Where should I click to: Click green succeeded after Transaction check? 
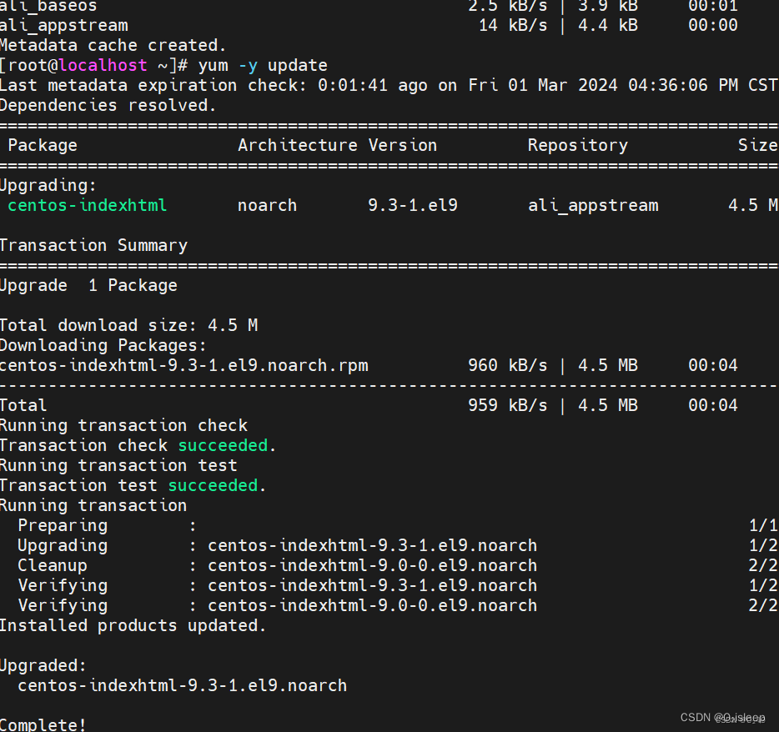[x=223, y=445]
